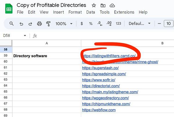Select the Directory software cell
This screenshot has width=174, height=117.
(47, 56)
